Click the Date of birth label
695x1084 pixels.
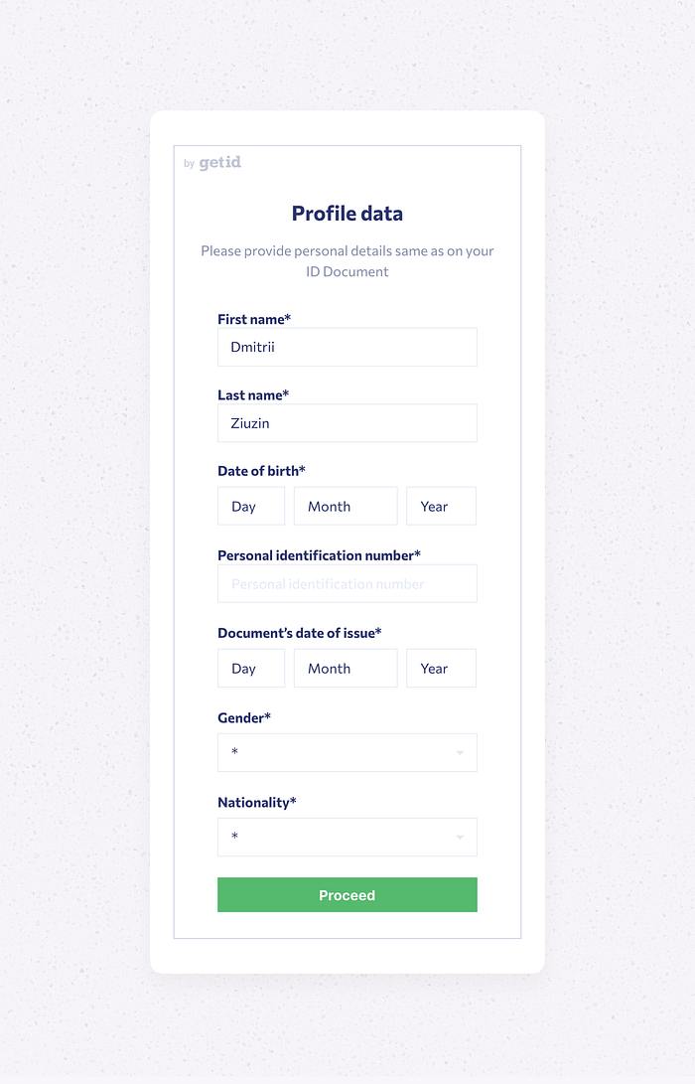coord(261,471)
